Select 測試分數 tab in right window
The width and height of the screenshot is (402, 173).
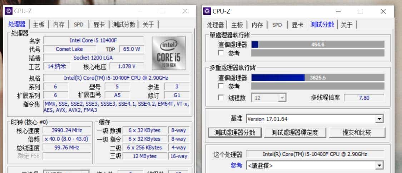pos(322,25)
